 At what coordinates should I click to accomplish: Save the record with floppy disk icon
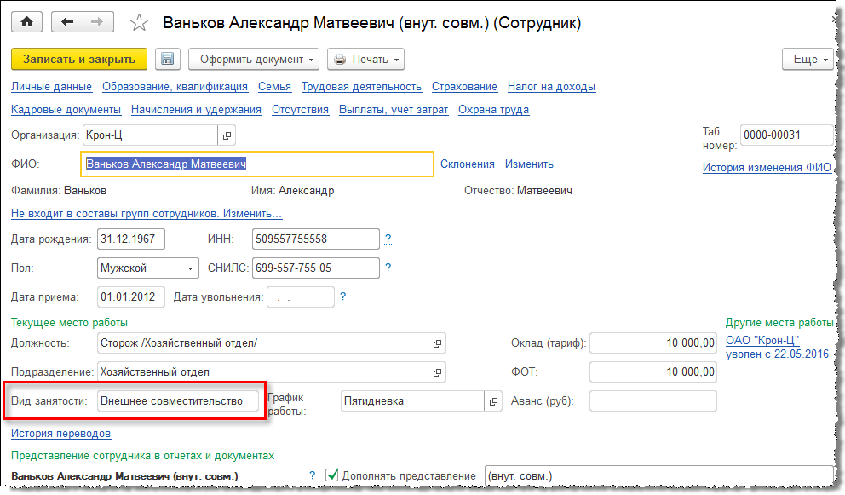tap(168, 59)
